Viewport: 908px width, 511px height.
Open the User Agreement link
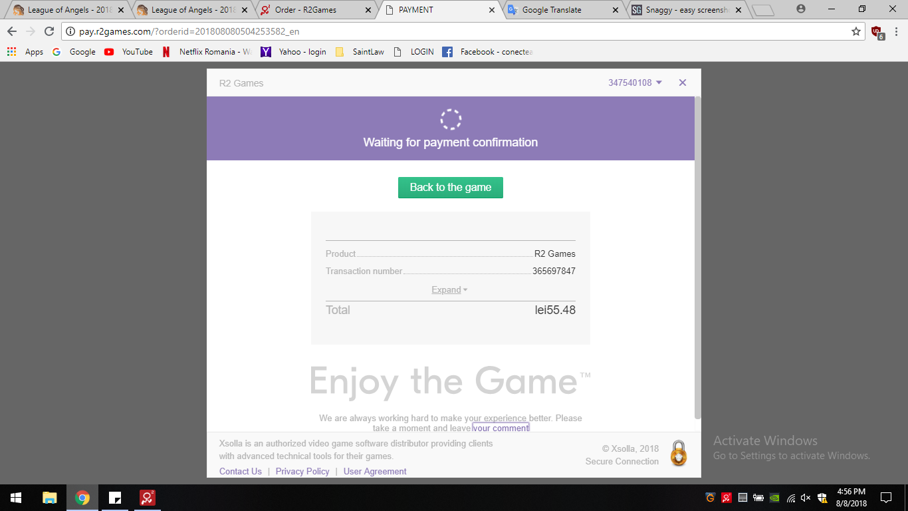375,471
